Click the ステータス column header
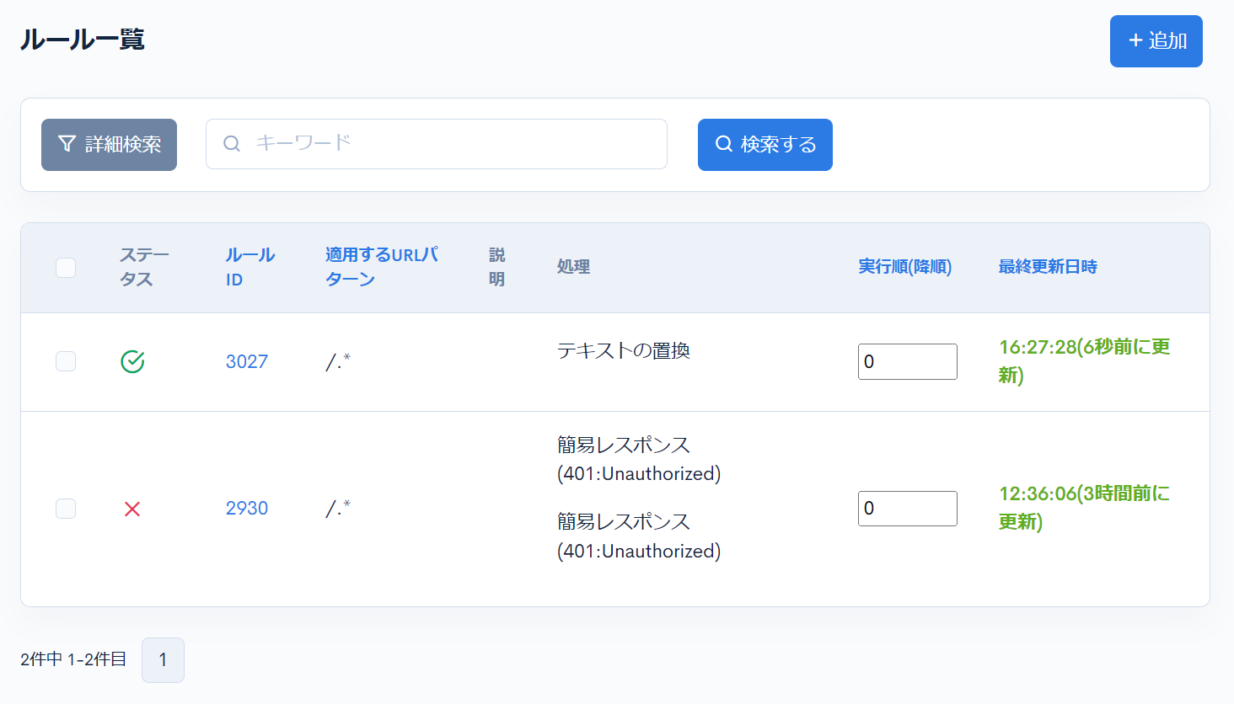This screenshot has height=704, width=1234. tap(144, 267)
